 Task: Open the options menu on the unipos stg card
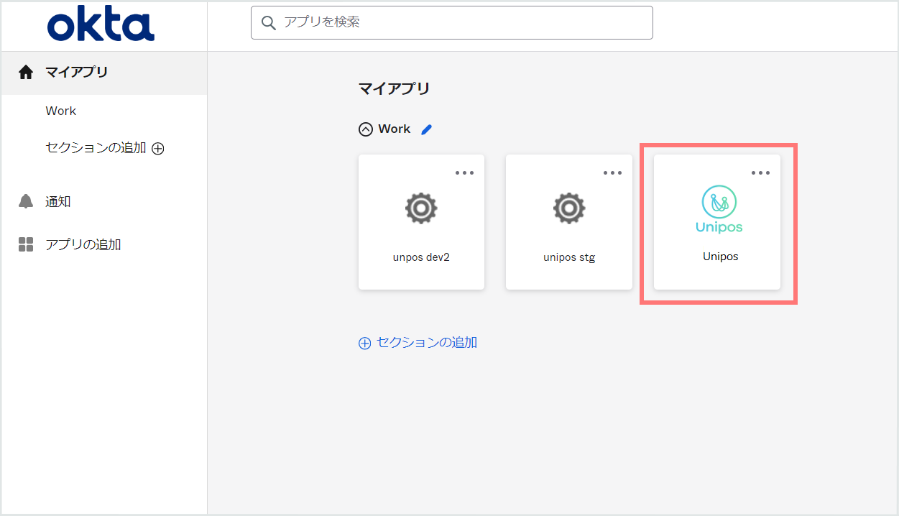[x=613, y=172]
